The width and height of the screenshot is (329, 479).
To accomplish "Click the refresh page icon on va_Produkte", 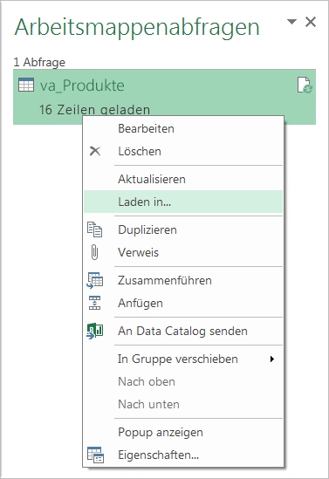I will pos(305,85).
